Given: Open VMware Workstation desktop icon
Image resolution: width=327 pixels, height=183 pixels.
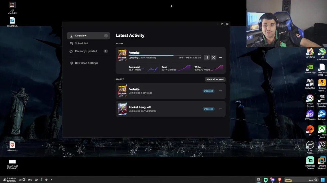Looking at the screenshot, I should 322,163.
